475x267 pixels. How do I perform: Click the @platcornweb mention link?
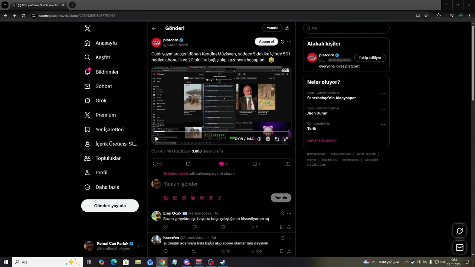point(176,174)
